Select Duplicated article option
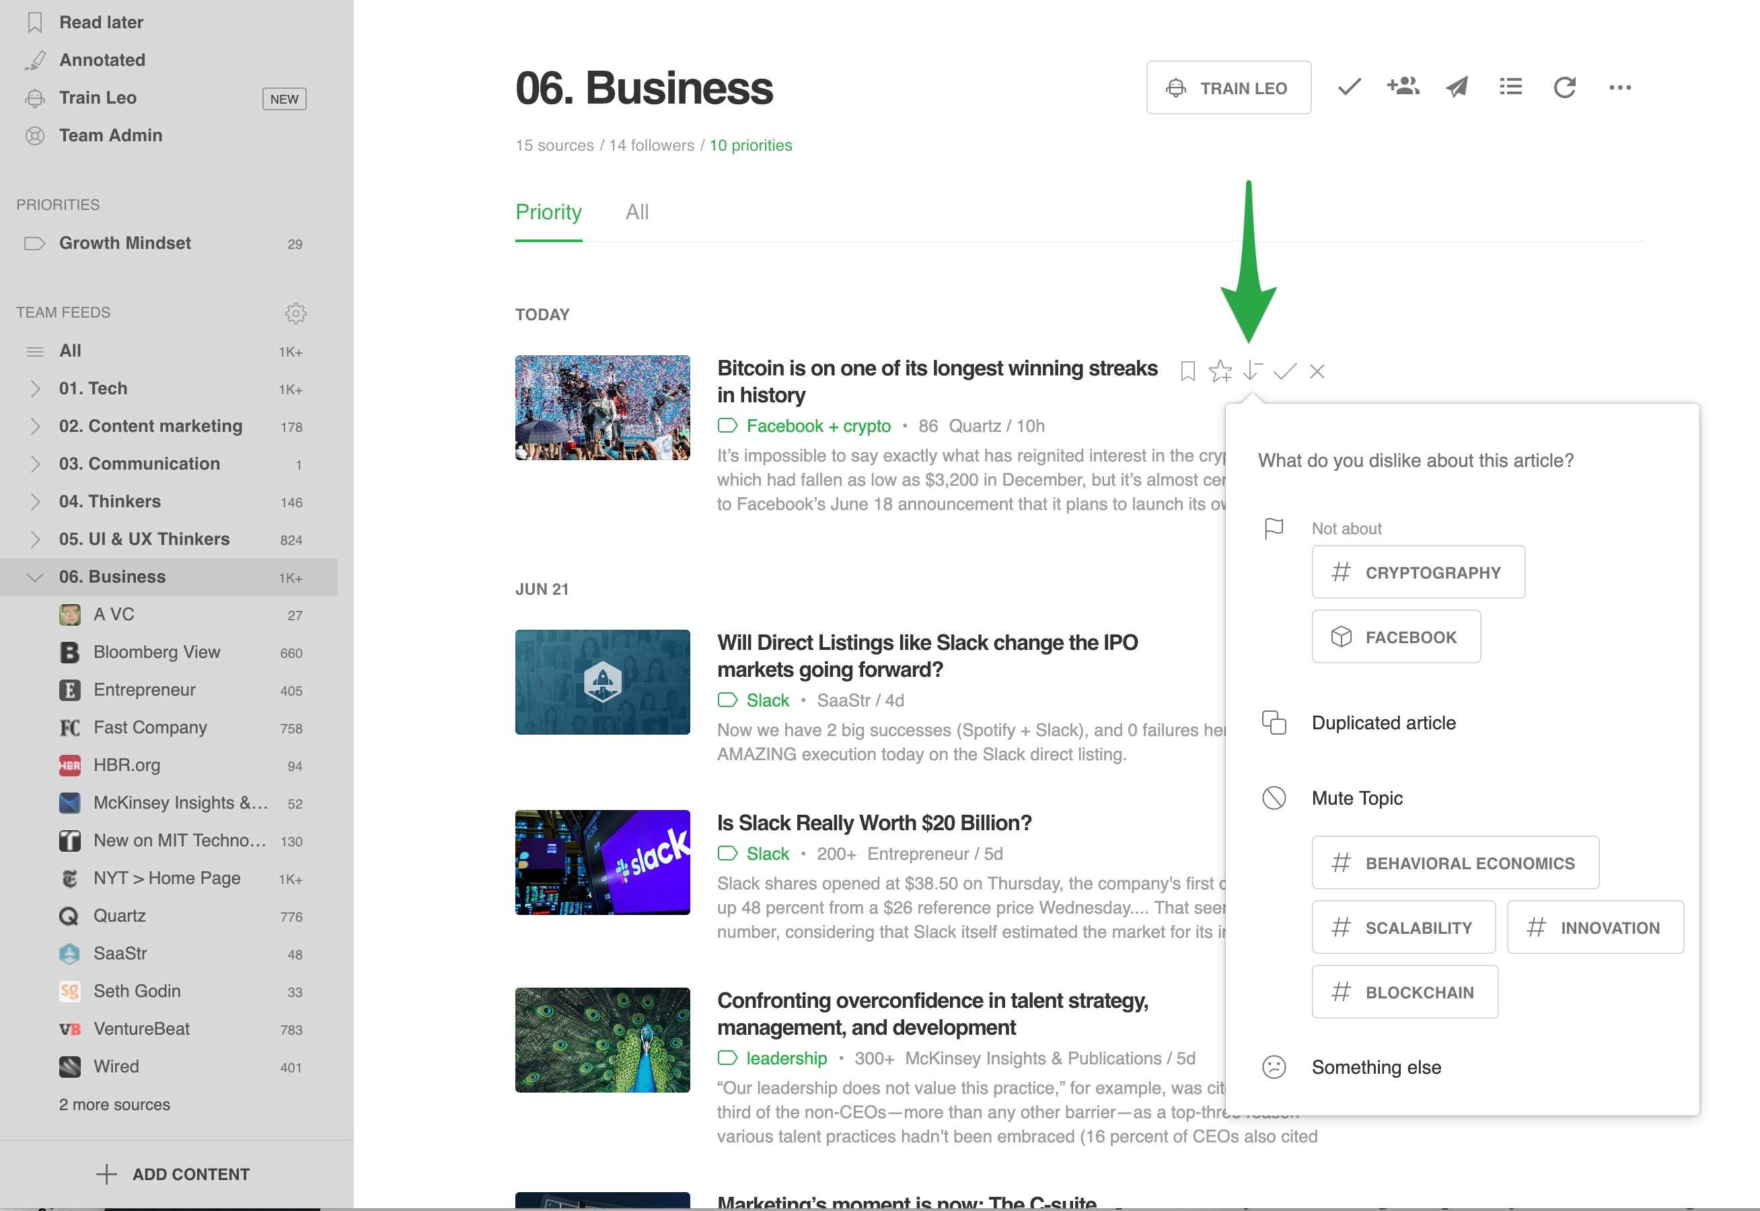Image resolution: width=1760 pixels, height=1211 pixels. (x=1383, y=723)
